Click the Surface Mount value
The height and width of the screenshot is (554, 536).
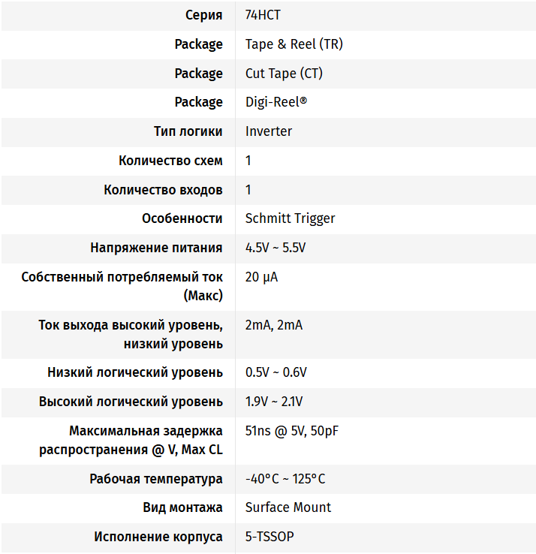pos(288,507)
